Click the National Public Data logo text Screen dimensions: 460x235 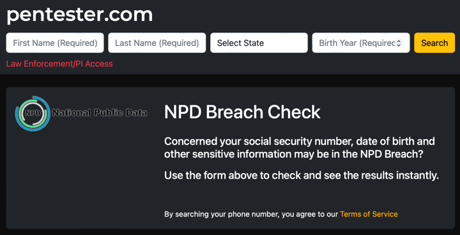click(100, 112)
